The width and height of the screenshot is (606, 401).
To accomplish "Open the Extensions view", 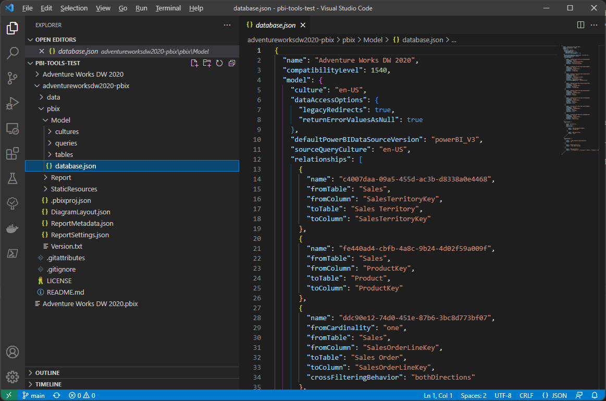I will click(x=13, y=153).
